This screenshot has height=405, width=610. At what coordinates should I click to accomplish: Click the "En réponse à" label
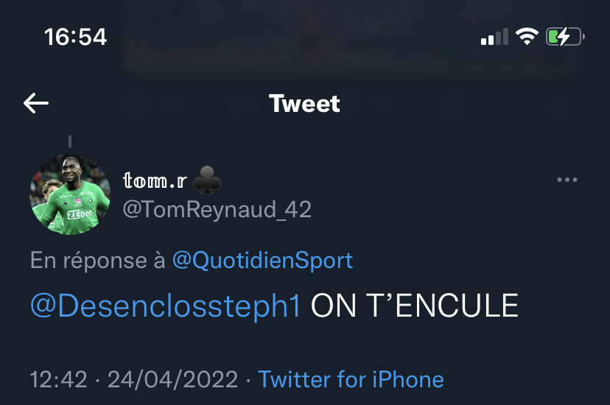pyautogui.click(x=98, y=261)
